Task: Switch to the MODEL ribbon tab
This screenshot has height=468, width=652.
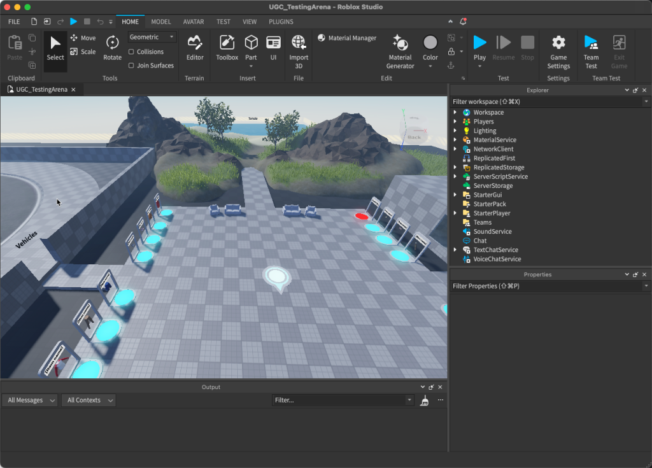Action: (x=161, y=22)
